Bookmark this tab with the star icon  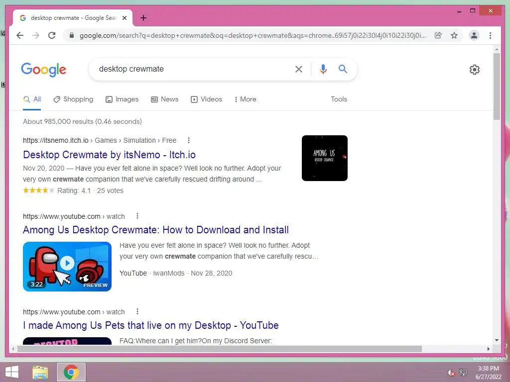tap(454, 35)
